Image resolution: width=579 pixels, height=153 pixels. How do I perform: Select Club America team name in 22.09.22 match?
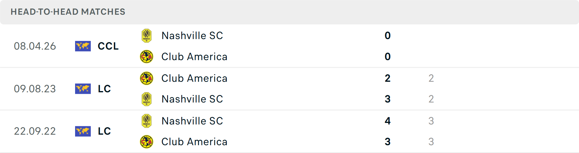point(194,142)
